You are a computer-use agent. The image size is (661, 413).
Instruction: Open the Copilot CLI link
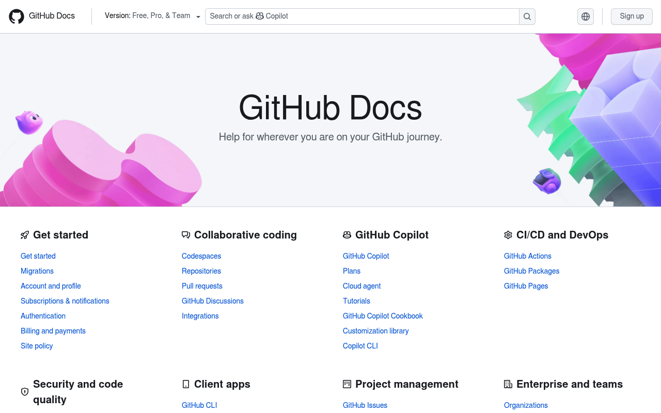360,346
